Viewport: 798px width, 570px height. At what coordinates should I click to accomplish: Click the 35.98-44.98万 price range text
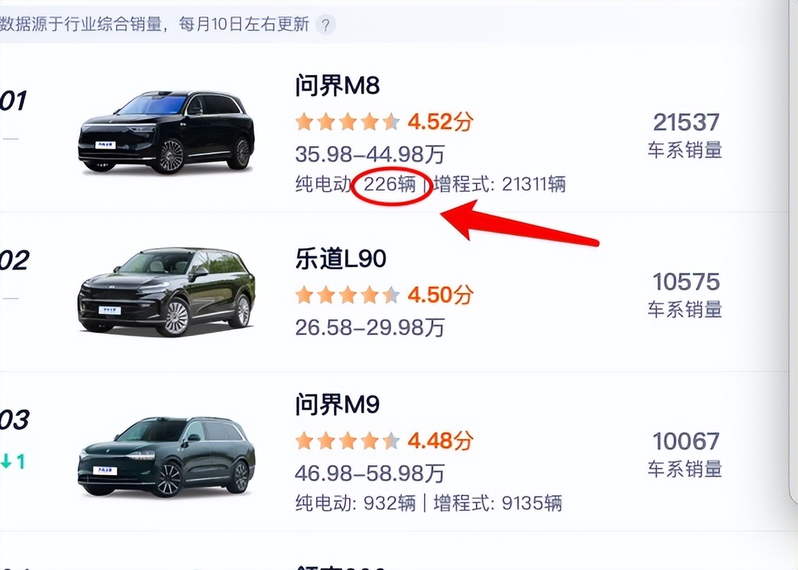click(368, 154)
